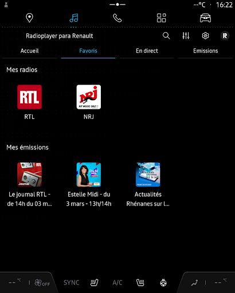
Task: Select 'Estelle Midi - du 3 mars' title
Action: click(89, 199)
